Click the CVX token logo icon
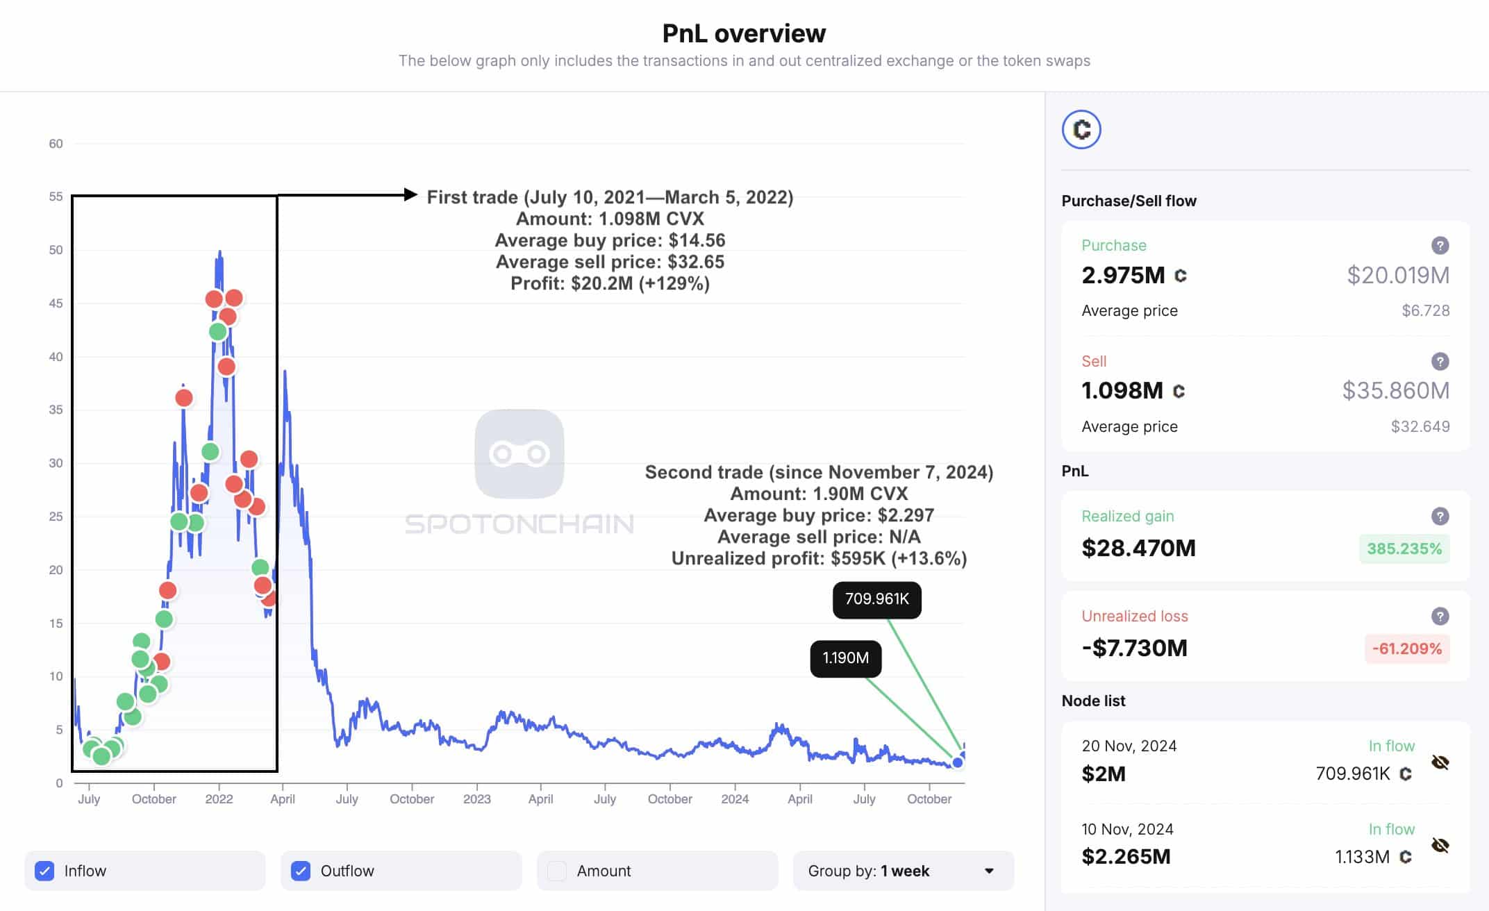This screenshot has height=911, width=1489. 1081,130
